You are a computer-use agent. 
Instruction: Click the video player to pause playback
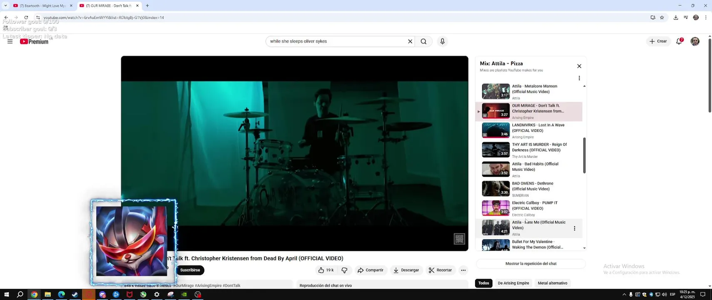click(294, 153)
